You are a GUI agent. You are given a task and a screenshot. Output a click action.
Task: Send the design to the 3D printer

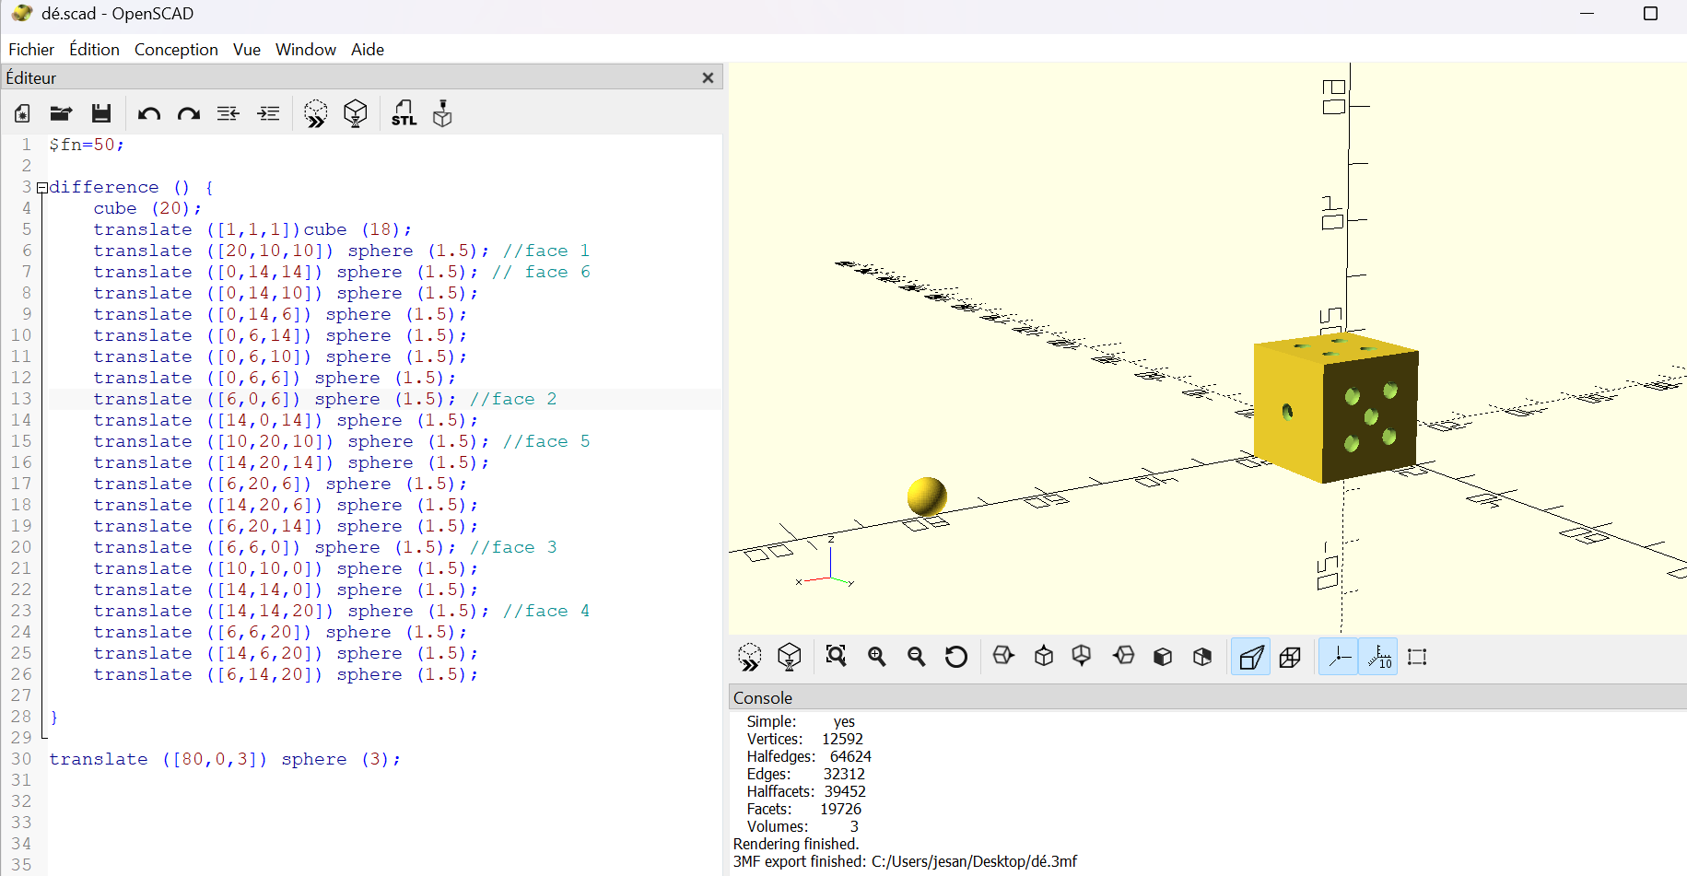click(x=442, y=113)
